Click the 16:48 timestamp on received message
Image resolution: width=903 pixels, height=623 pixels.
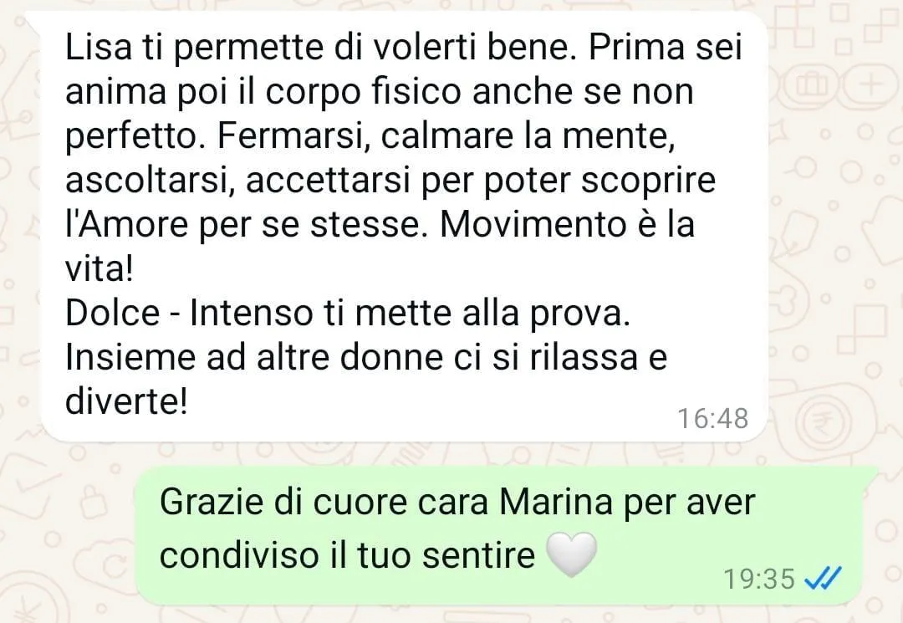pyautogui.click(x=712, y=418)
